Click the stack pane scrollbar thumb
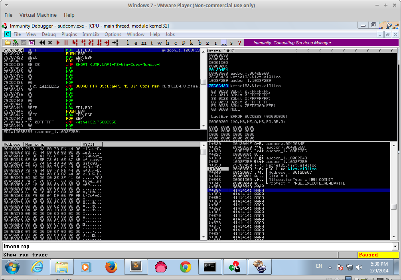 coord(394,207)
